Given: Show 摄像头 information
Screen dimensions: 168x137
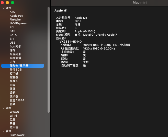Looking at the screenshot, I should (14, 81).
